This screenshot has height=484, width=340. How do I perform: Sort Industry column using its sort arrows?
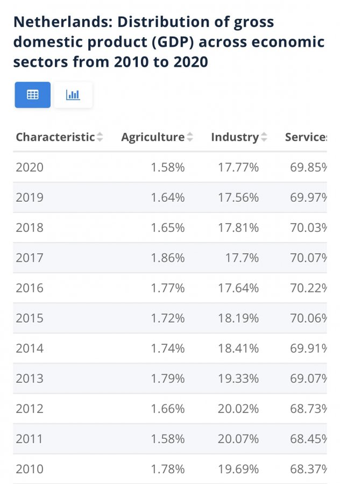[x=264, y=137]
